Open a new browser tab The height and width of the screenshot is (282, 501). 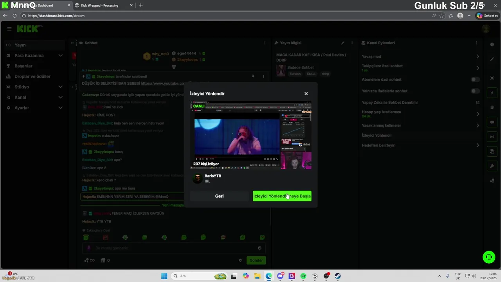coord(141,5)
